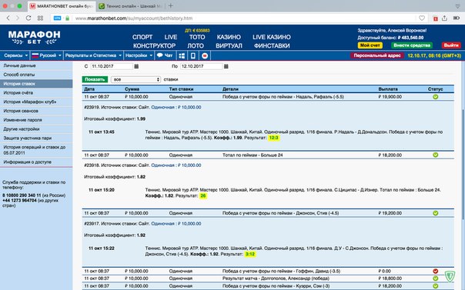Viewport: 465px width, 290px height.
Task: Open the calendar icon next to end date
Action: point(226,66)
